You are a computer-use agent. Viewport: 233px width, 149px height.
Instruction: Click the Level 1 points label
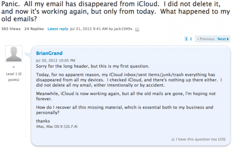(14, 77)
